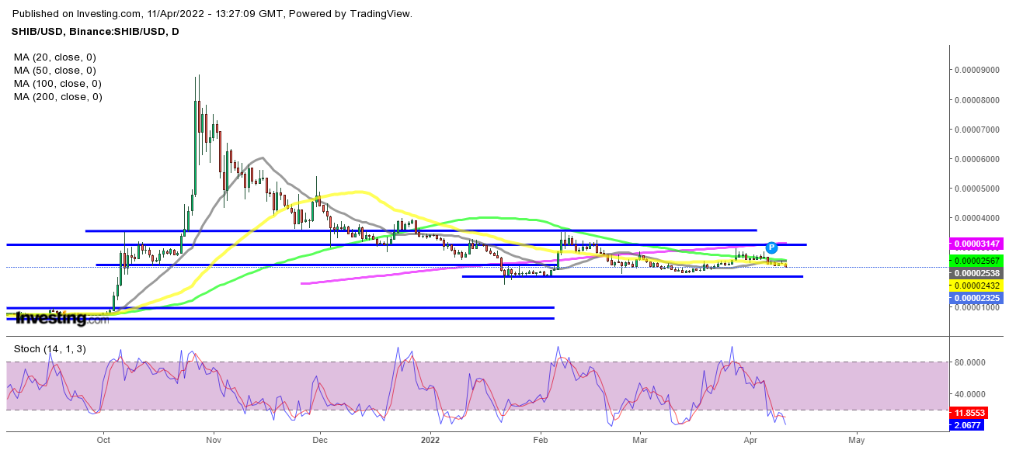Select the MA (50, close, 0) indicator label
1009x450 pixels.
[x=54, y=70]
